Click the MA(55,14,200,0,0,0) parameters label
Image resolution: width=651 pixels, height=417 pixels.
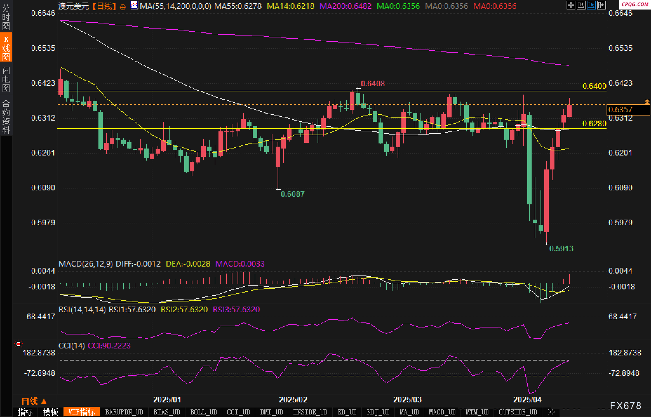click(176, 6)
